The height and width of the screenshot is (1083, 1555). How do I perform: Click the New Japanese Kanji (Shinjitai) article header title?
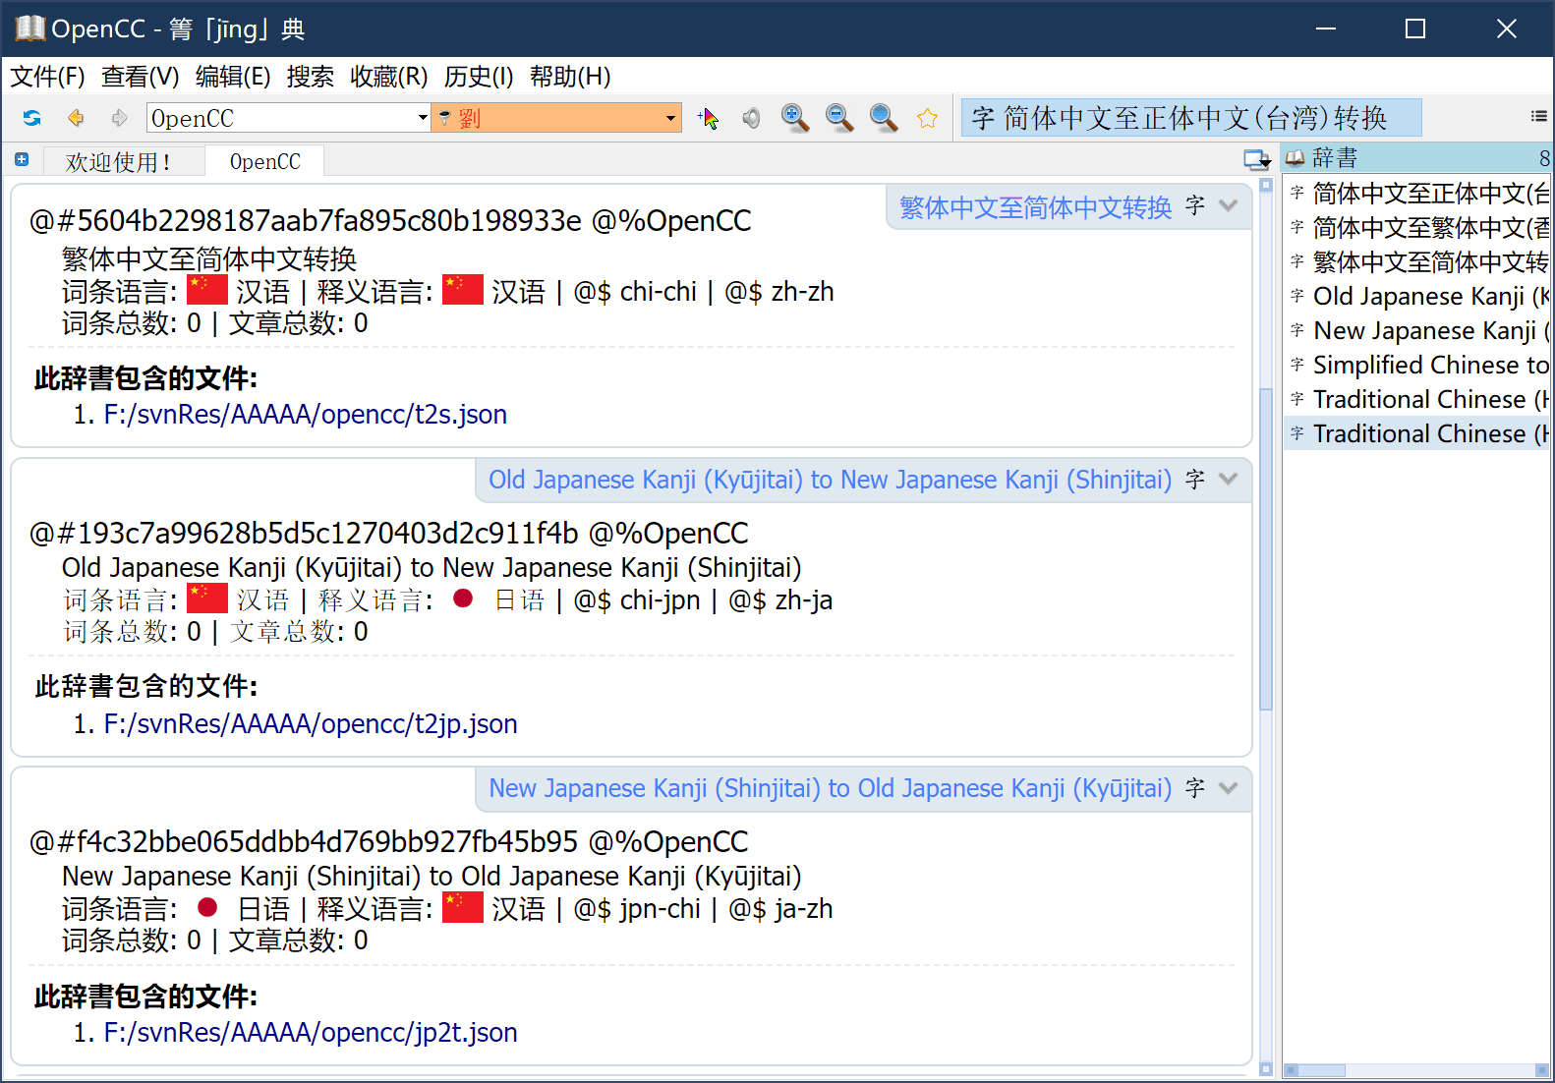click(x=831, y=788)
